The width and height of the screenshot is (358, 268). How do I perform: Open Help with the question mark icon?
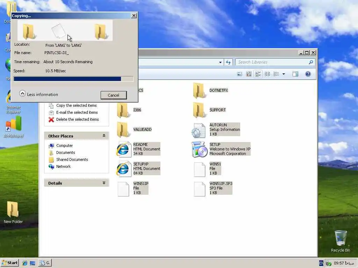coord(308,74)
